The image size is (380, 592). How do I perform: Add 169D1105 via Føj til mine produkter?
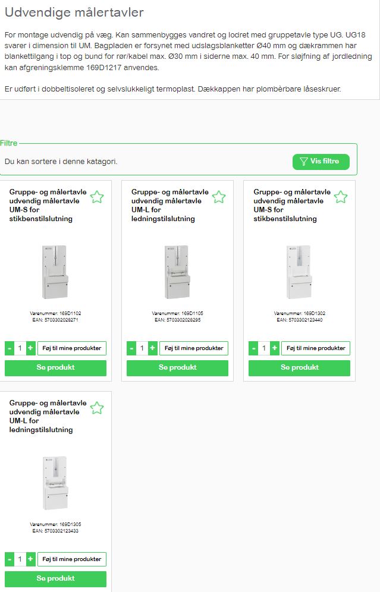pyautogui.click(x=194, y=348)
